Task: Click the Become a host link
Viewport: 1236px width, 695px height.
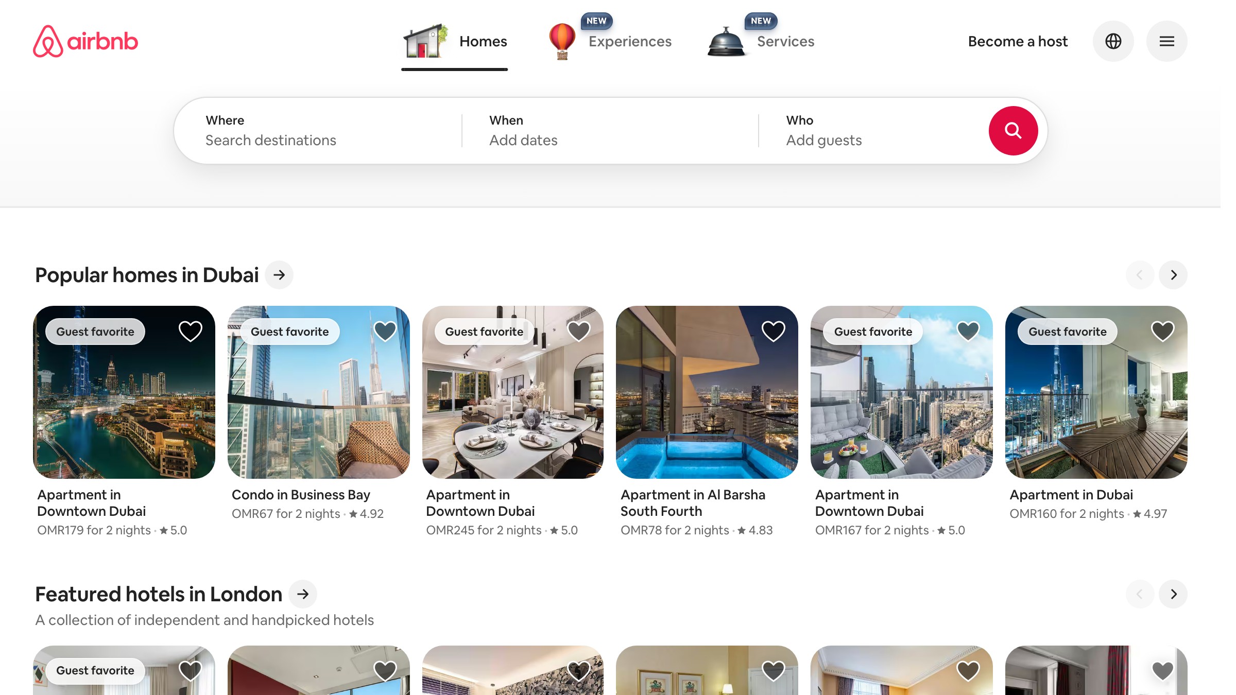Action: coord(1017,41)
